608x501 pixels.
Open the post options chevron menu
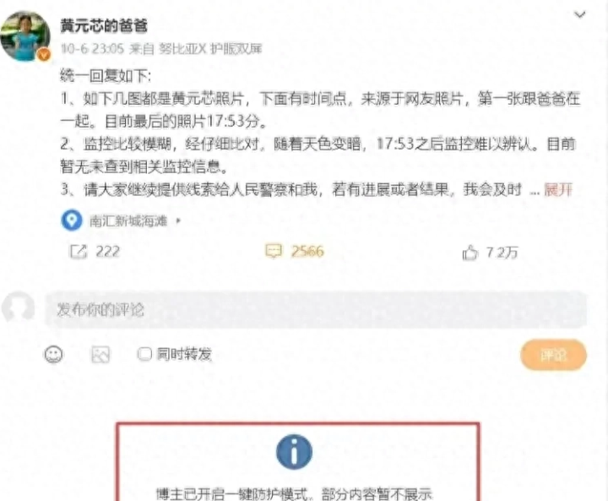[x=579, y=14]
